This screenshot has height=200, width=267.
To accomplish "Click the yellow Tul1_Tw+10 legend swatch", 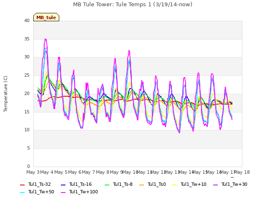I will 175,185.
